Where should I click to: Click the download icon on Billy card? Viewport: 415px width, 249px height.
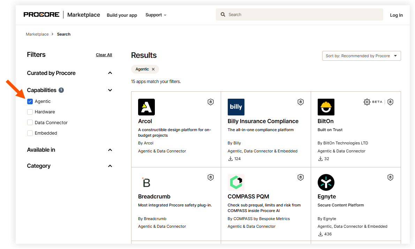tap(230, 159)
